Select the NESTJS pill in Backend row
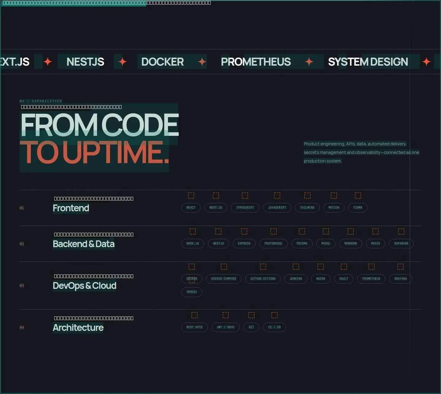 218,243
